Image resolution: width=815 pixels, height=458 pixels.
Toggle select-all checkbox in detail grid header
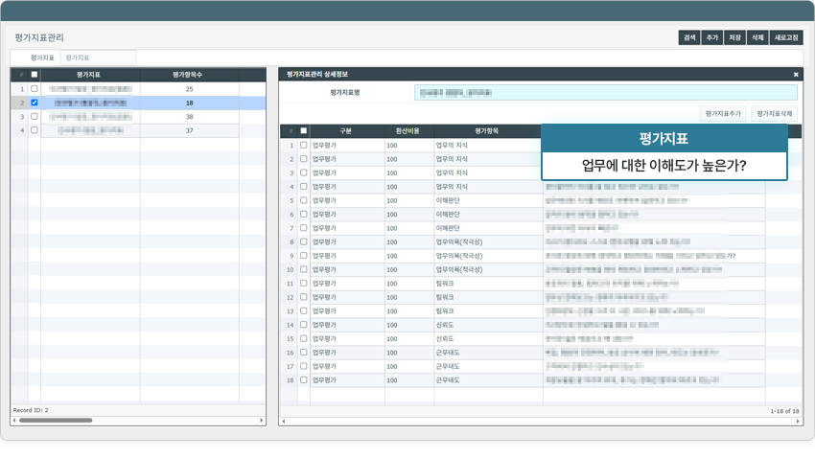click(304, 131)
